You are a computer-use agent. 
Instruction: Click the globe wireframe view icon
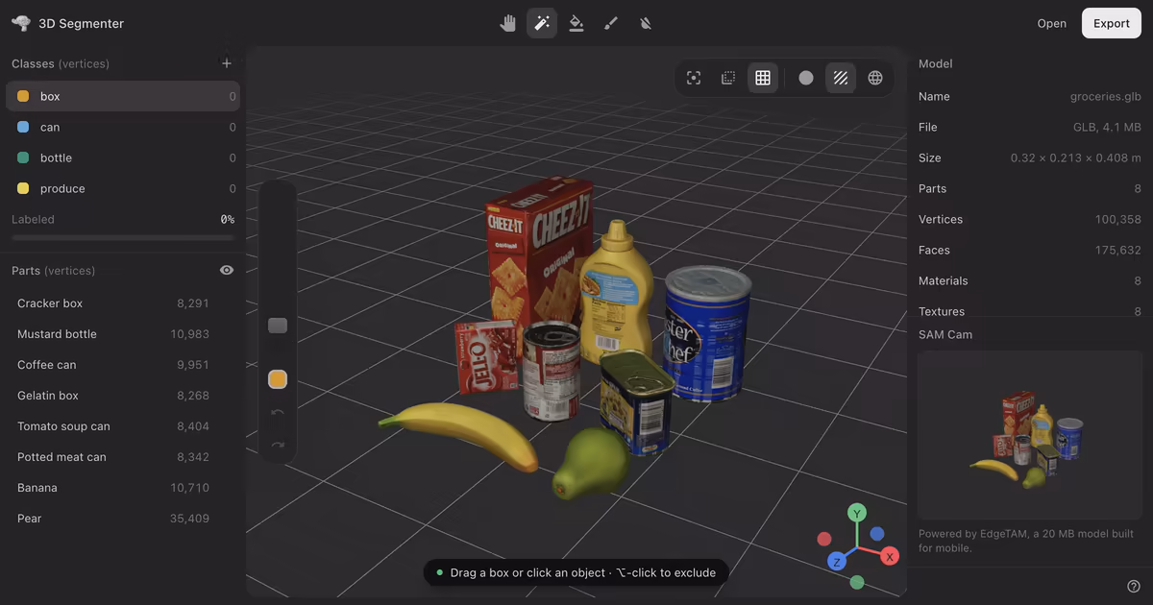coord(875,78)
